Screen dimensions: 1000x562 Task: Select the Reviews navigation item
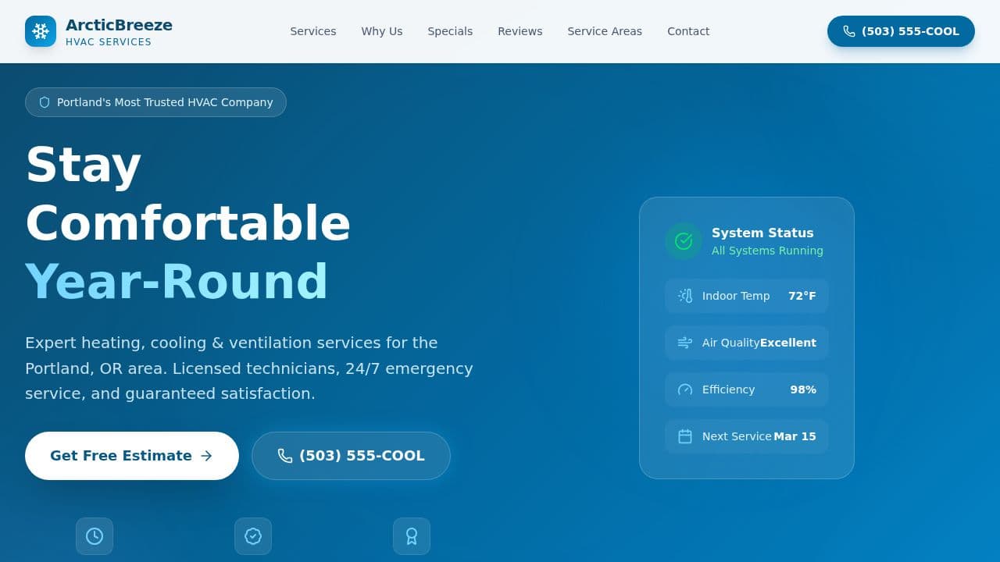(520, 31)
